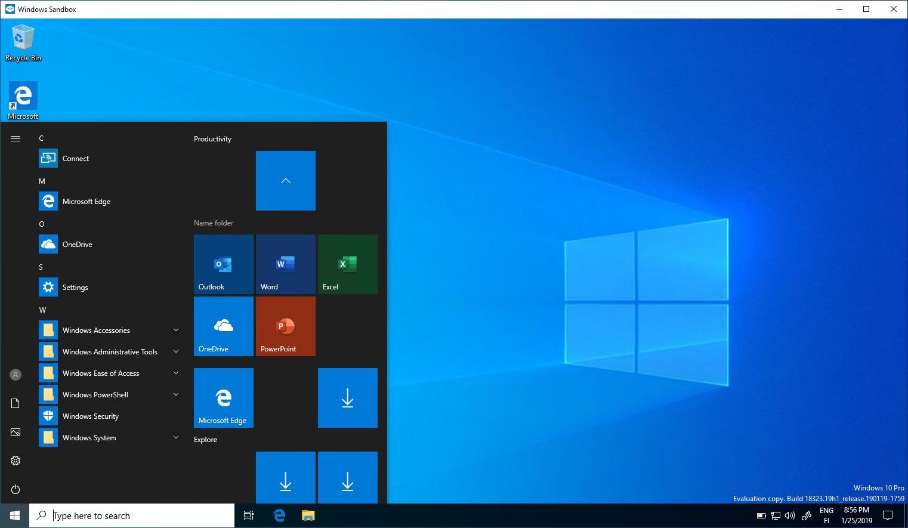Screen dimensions: 908x528
Task: Open Task View on the taskbar
Action: click(x=249, y=515)
